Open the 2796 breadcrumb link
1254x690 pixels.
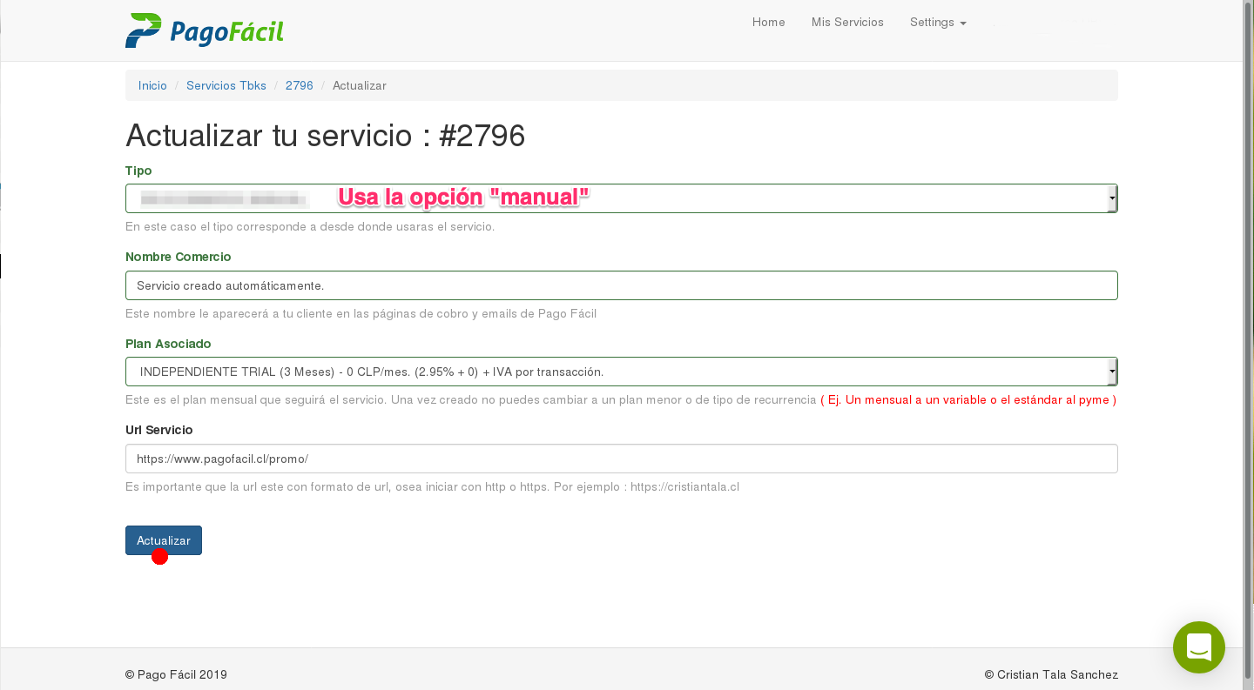pos(299,85)
